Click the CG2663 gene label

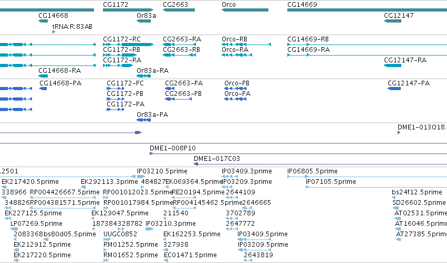[x=175, y=5]
